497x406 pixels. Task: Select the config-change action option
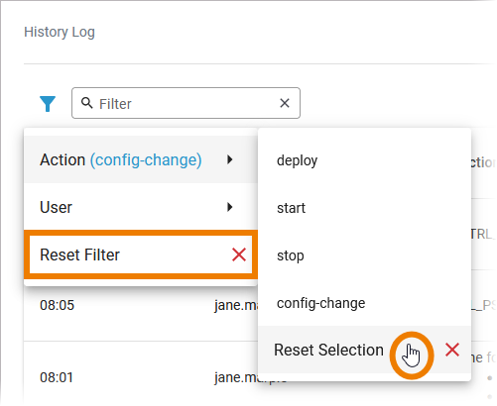[x=364, y=303]
